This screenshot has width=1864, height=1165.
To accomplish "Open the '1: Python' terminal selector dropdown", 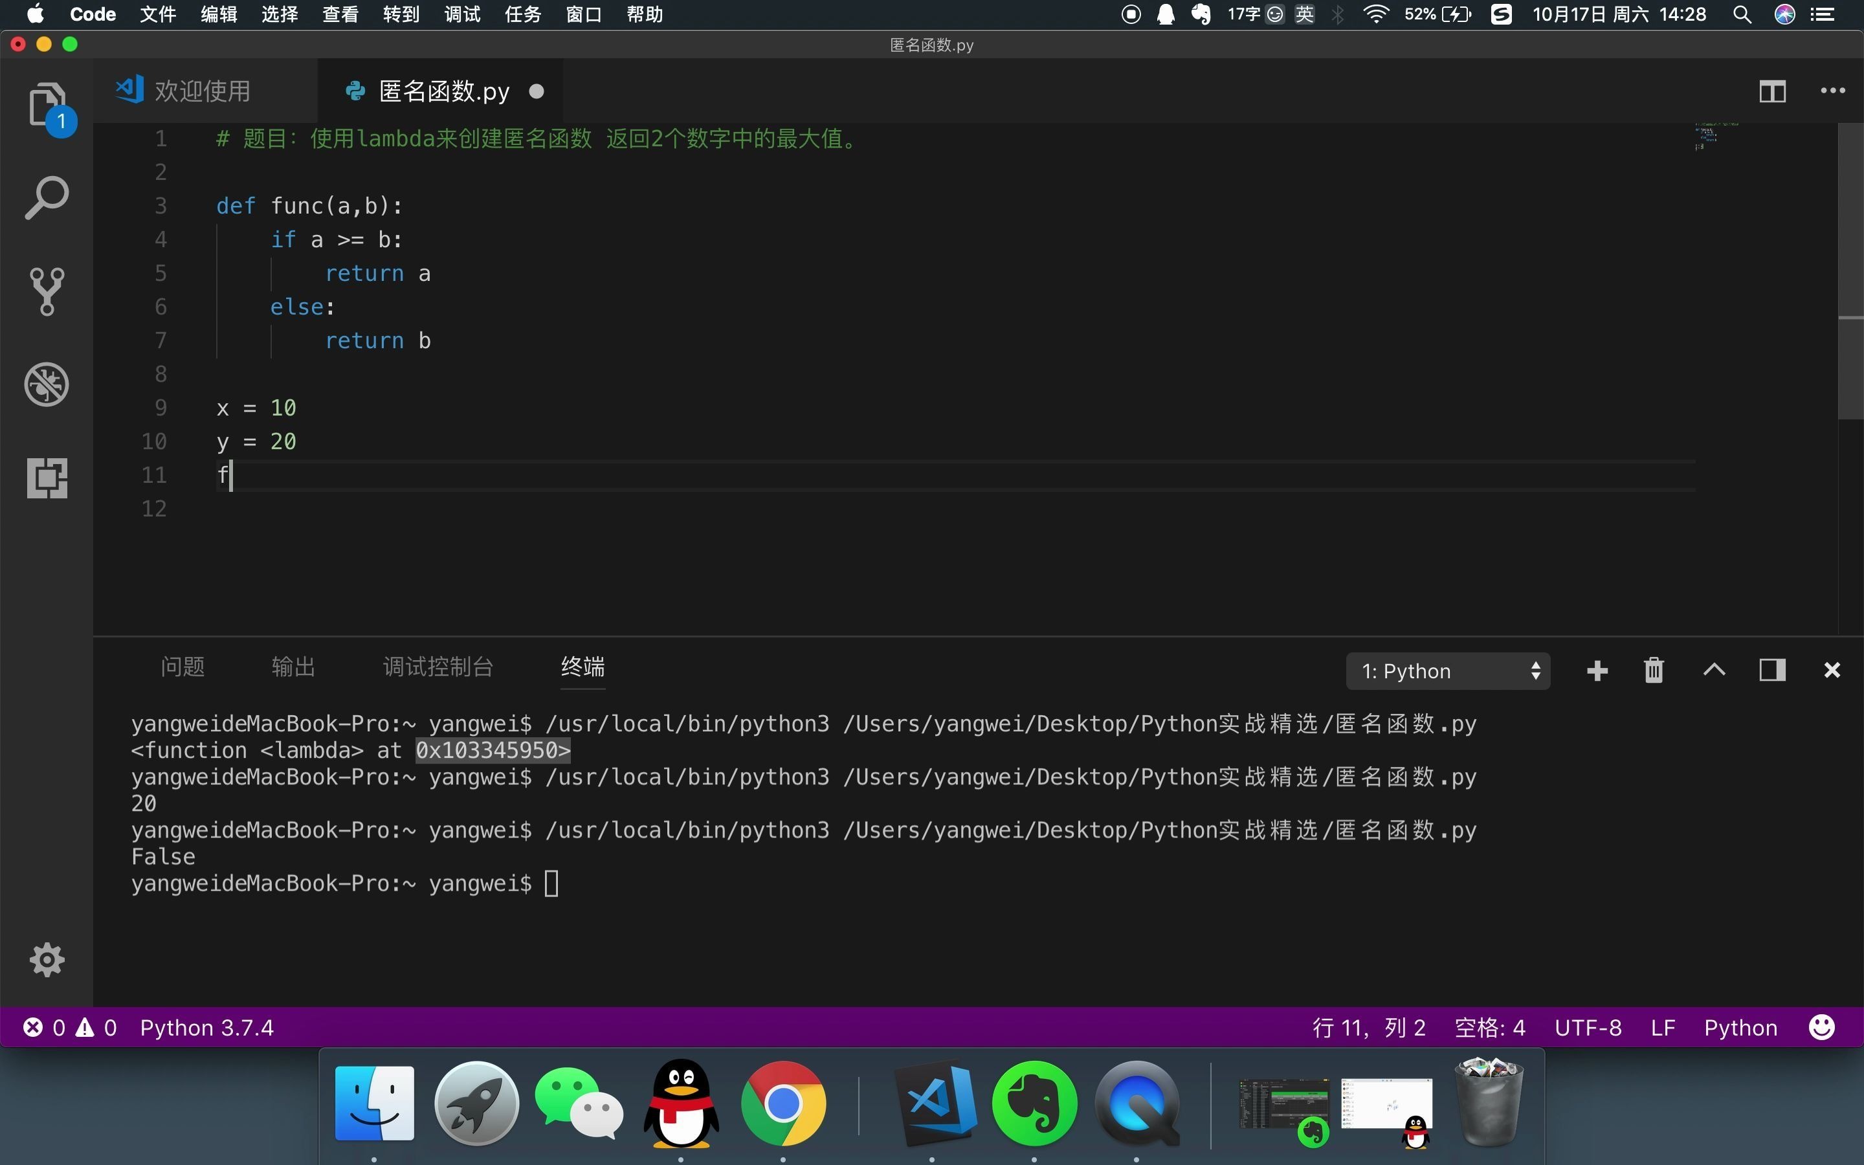I will tap(1447, 671).
